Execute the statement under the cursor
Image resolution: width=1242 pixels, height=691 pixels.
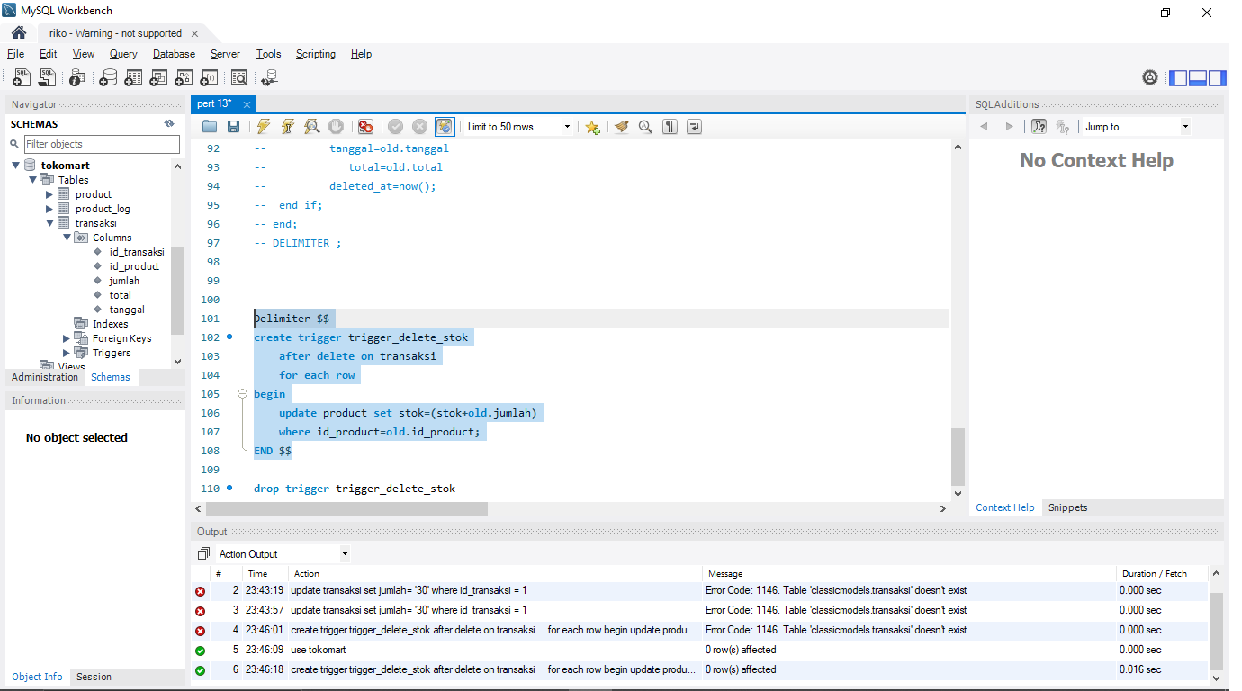[288, 127]
